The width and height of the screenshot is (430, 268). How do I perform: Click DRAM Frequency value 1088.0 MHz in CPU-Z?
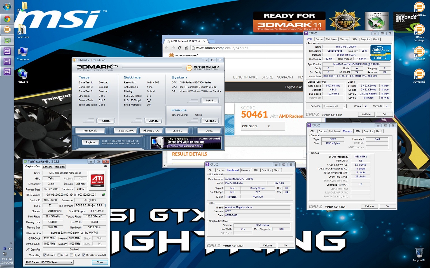[x=361, y=157]
